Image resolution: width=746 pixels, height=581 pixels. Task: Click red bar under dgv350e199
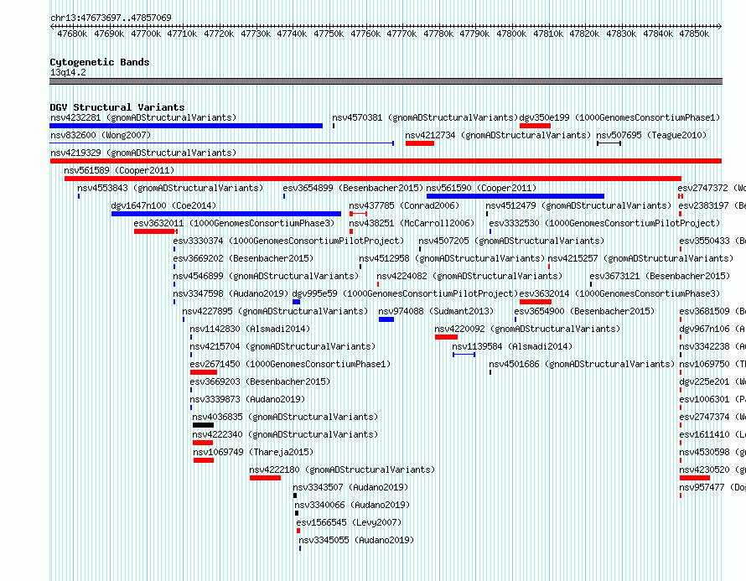pyautogui.click(x=536, y=126)
